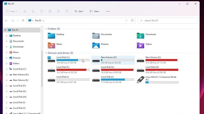Screen dimensions: 204x114
Task: Collapse the Folders (6) group
Action: click(x=46, y=29)
